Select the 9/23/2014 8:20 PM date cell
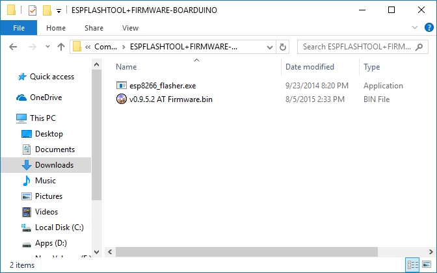The image size is (437, 273). pyautogui.click(x=317, y=86)
